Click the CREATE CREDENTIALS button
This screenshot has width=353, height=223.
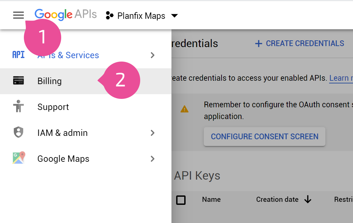(x=300, y=43)
